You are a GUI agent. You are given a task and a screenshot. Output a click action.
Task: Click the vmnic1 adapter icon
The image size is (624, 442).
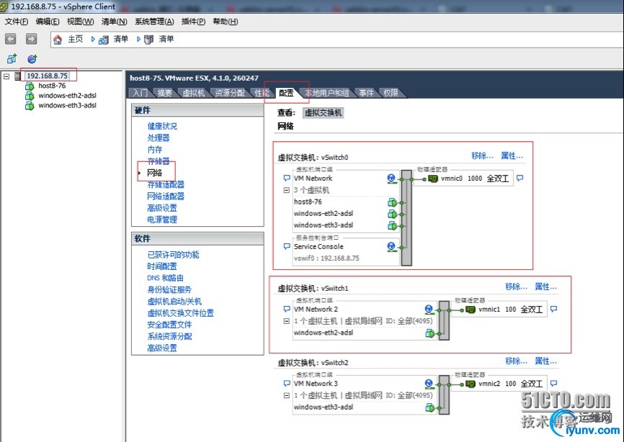470,310
